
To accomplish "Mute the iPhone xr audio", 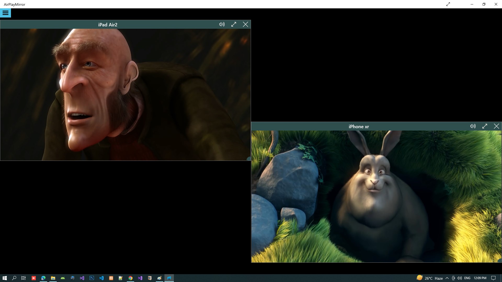I will coord(473,126).
